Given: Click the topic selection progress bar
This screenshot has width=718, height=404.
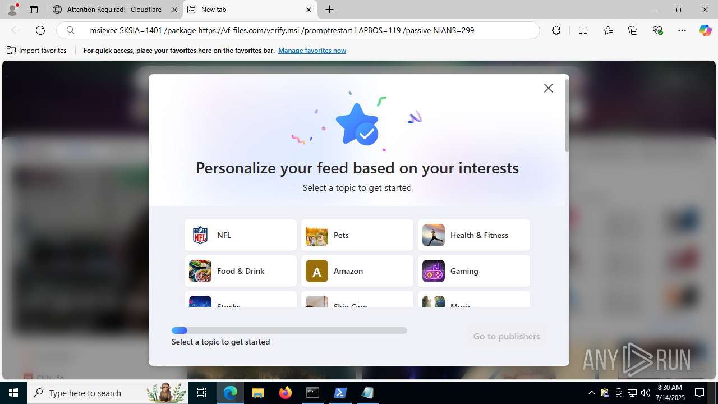Looking at the screenshot, I should click(x=289, y=330).
